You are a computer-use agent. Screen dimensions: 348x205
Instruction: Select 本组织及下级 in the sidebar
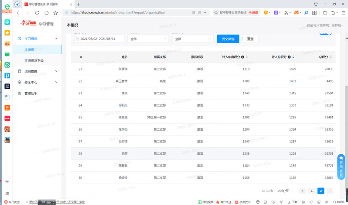(34, 61)
